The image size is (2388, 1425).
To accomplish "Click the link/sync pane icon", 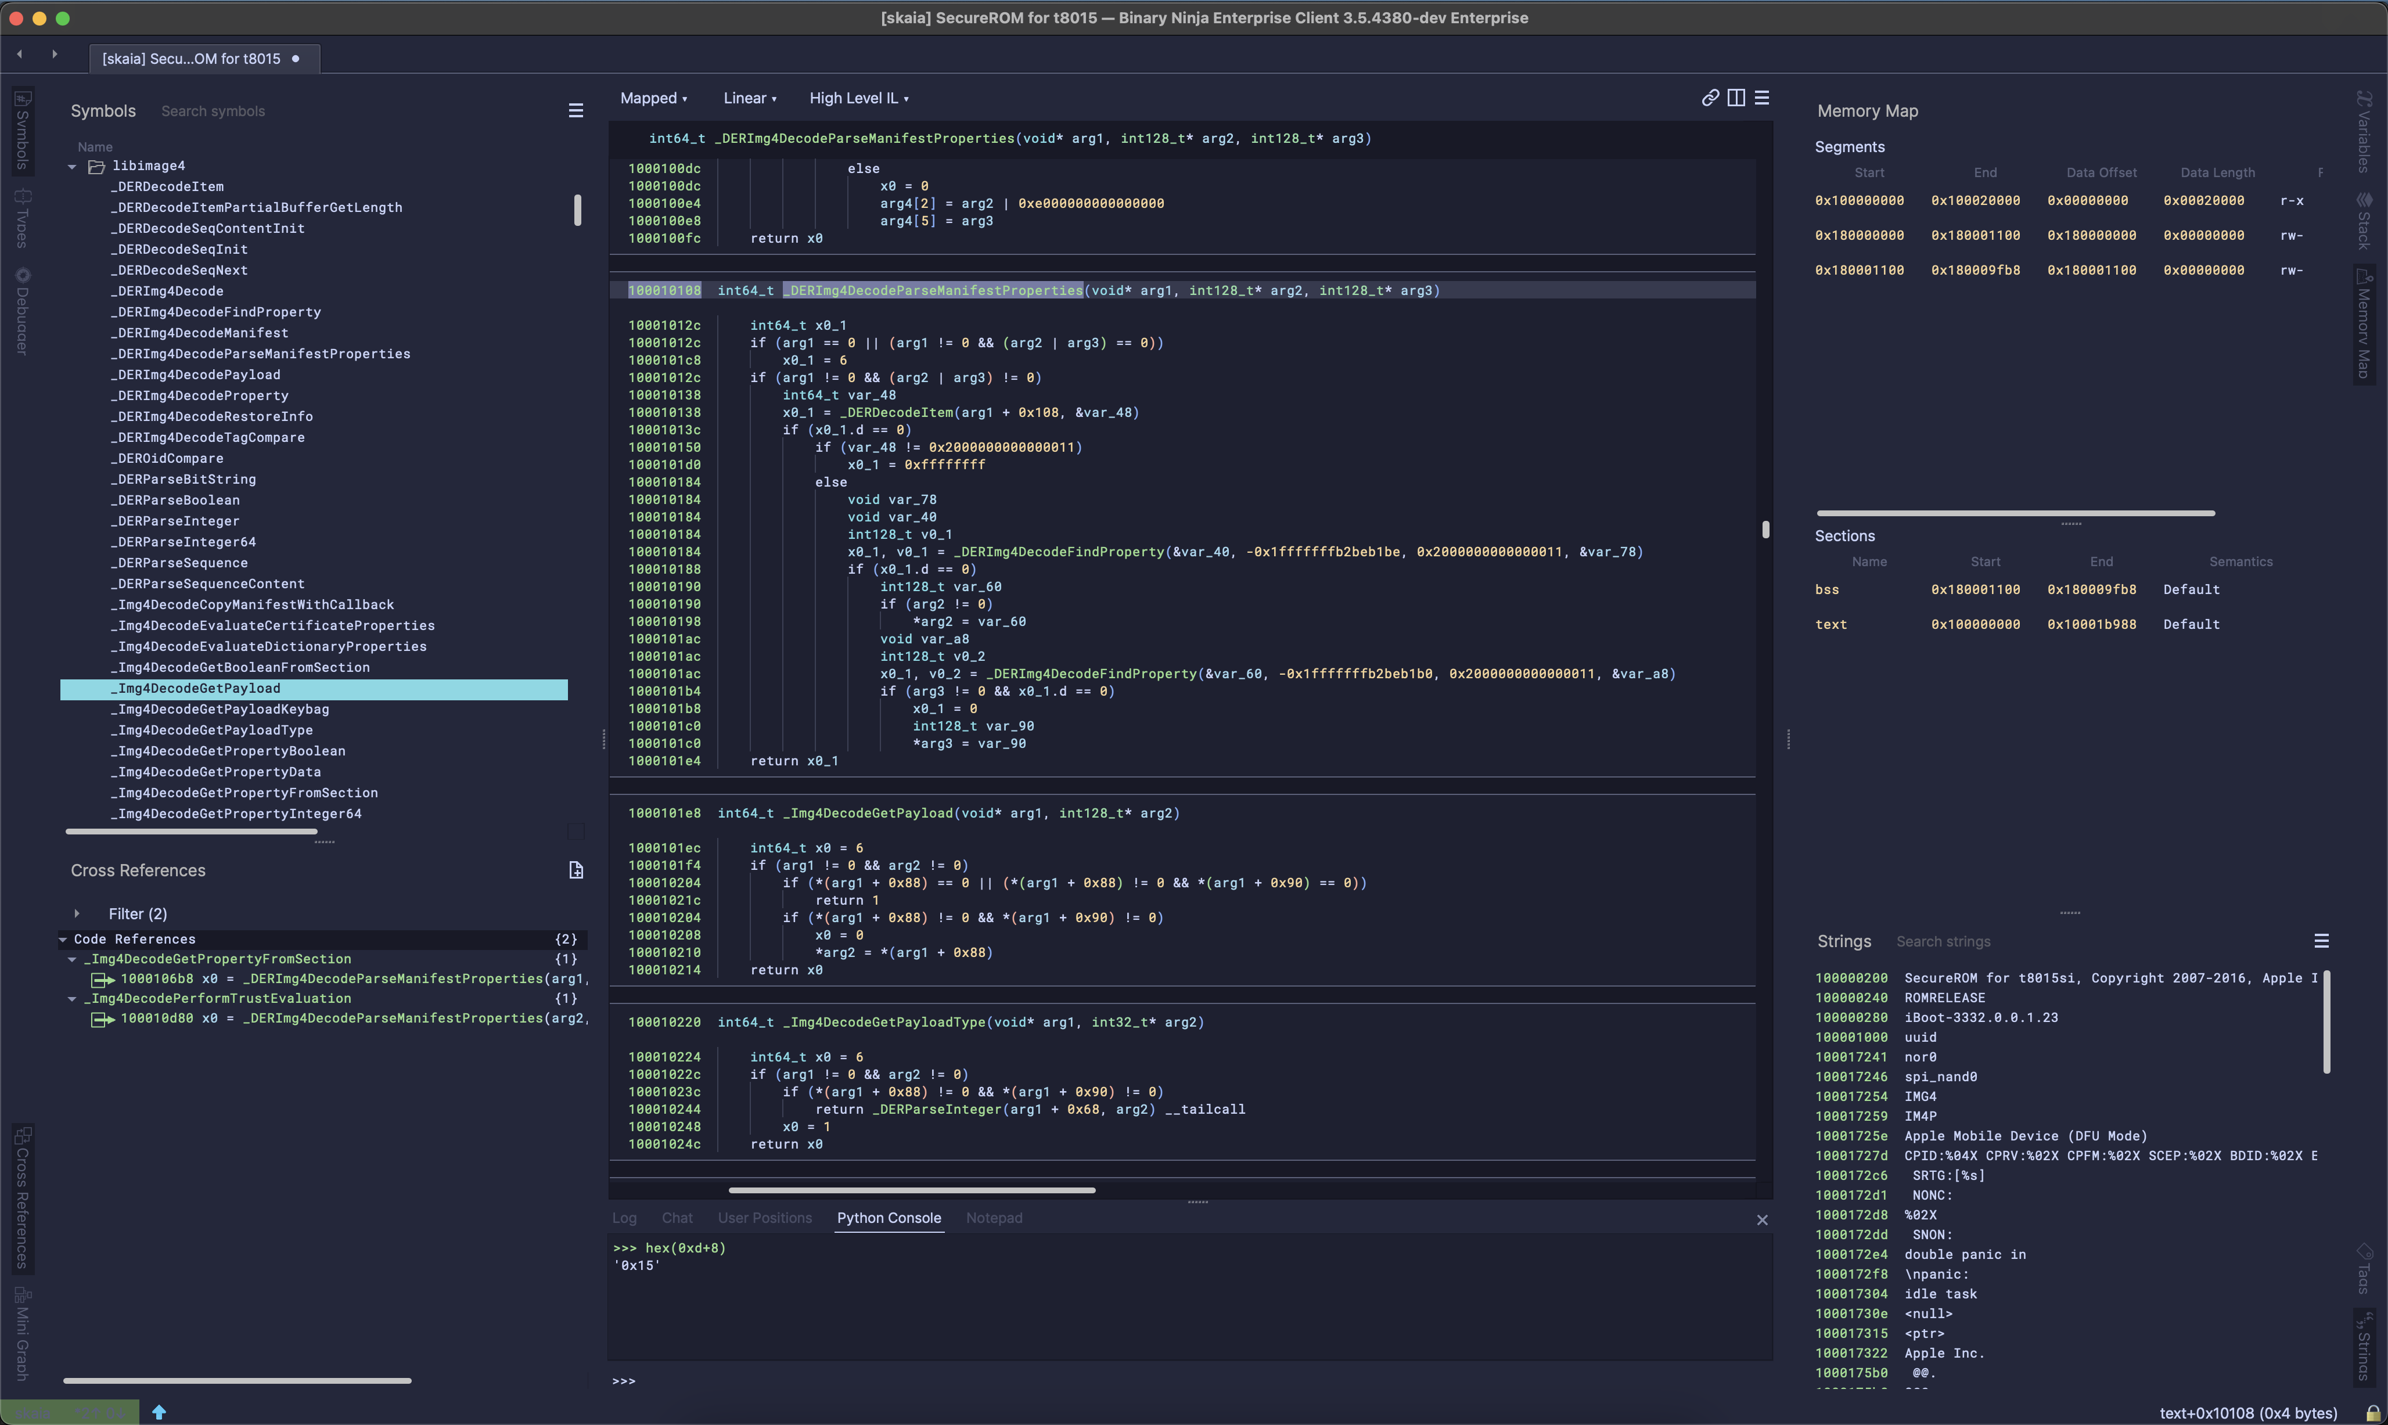I will click(x=1710, y=98).
